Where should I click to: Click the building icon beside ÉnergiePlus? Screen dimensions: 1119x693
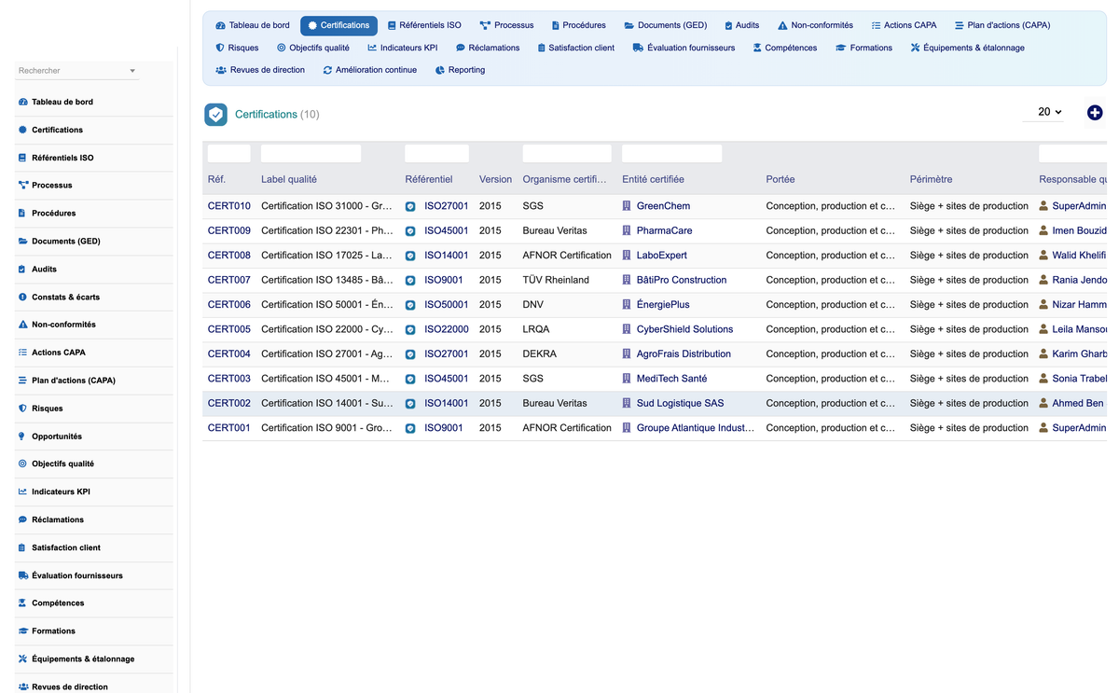(x=627, y=304)
